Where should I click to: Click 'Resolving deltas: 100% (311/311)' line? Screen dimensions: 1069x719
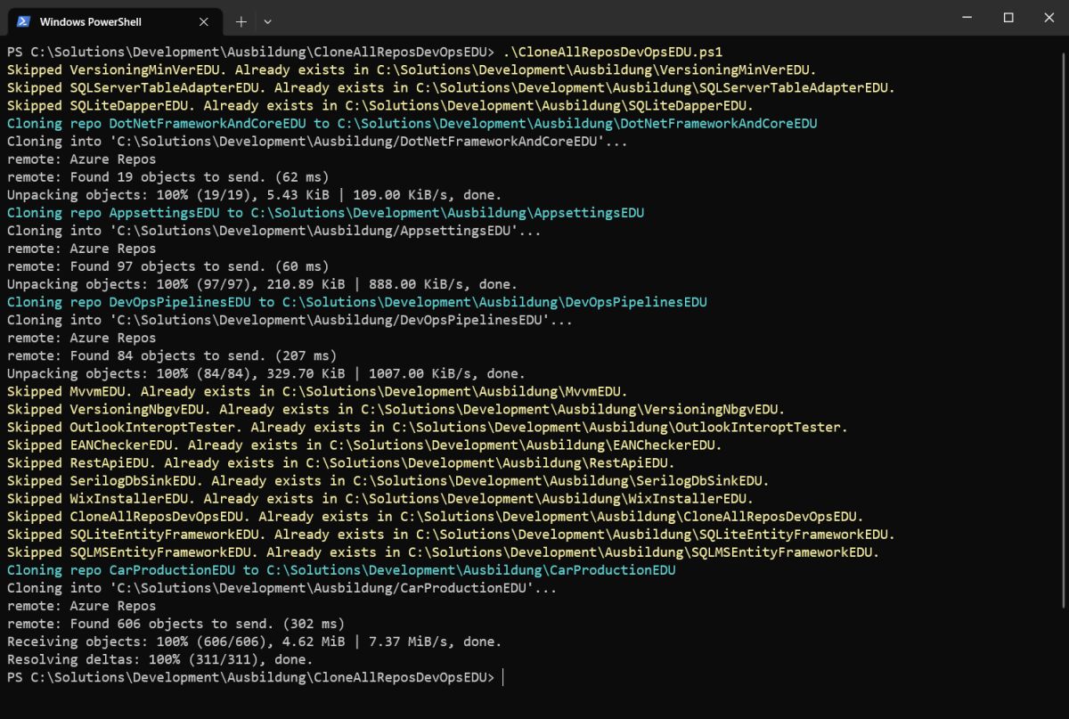(x=160, y=658)
